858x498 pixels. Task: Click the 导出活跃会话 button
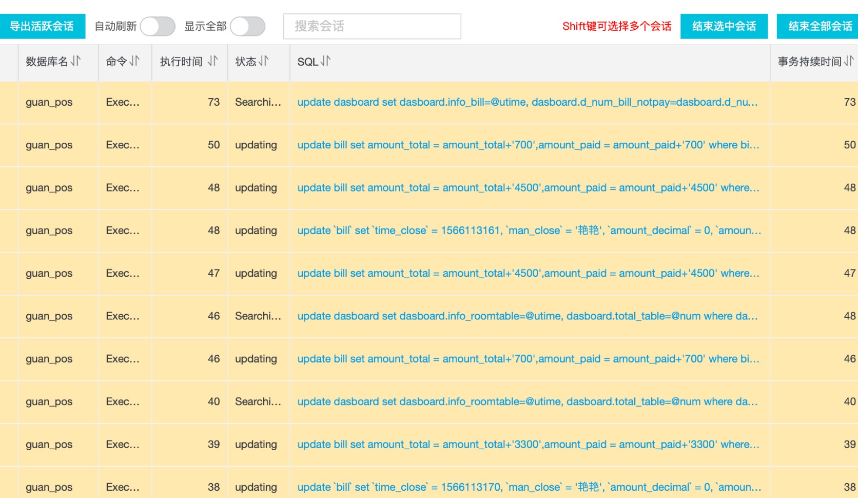42,26
